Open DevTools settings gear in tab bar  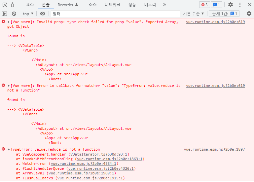point(231,5)
